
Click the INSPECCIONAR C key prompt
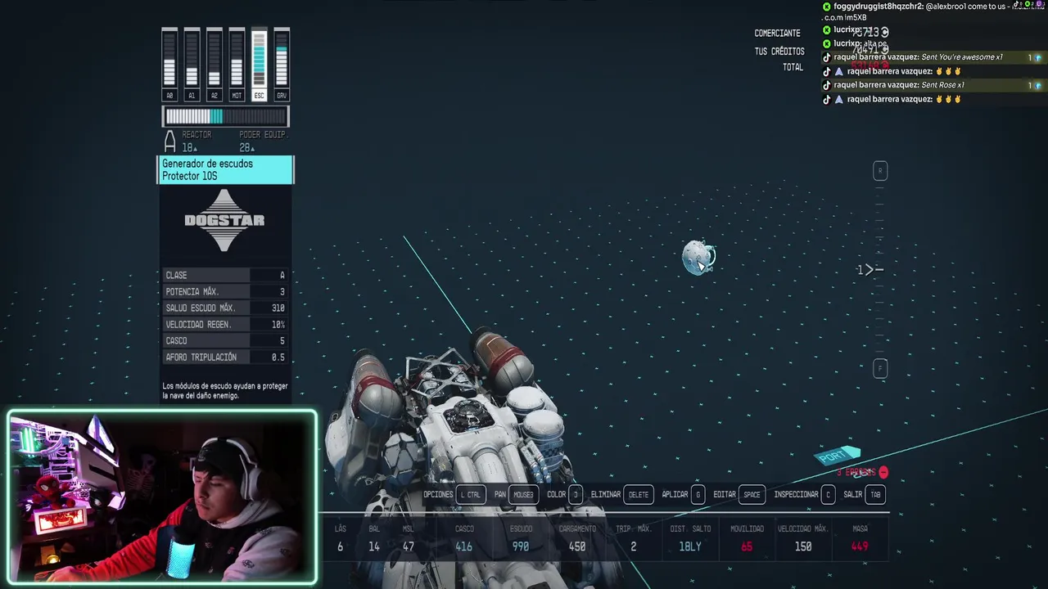pyautogui.click(x=805, y=495)
